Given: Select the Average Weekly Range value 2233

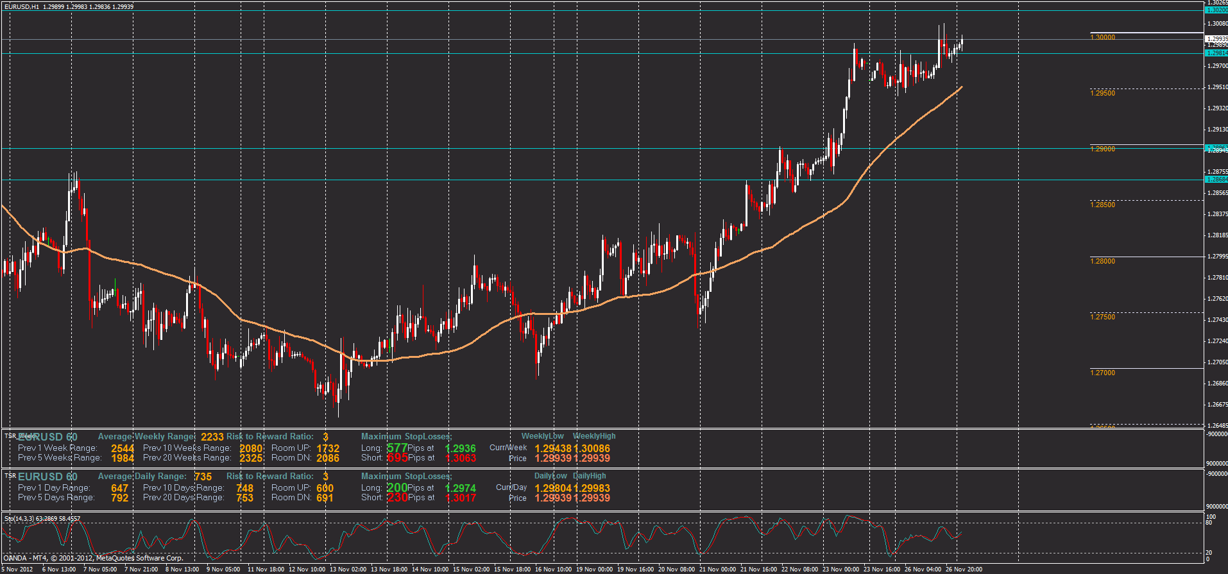Looking at the screenshot, I should [212, 437].
